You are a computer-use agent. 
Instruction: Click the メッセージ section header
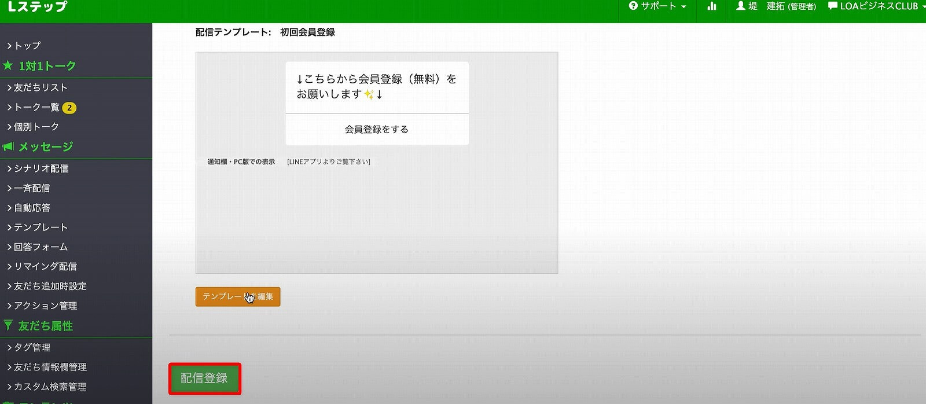point(46,146)
